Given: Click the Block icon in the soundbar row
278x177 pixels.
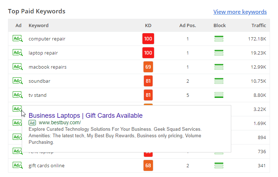Looking at the screenshot, I should [219, 81].
